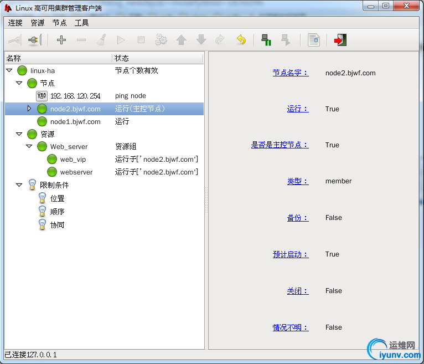Click the gears default-settings icon
This screenshot has height=364, width=424.
(x=161, y=40)
